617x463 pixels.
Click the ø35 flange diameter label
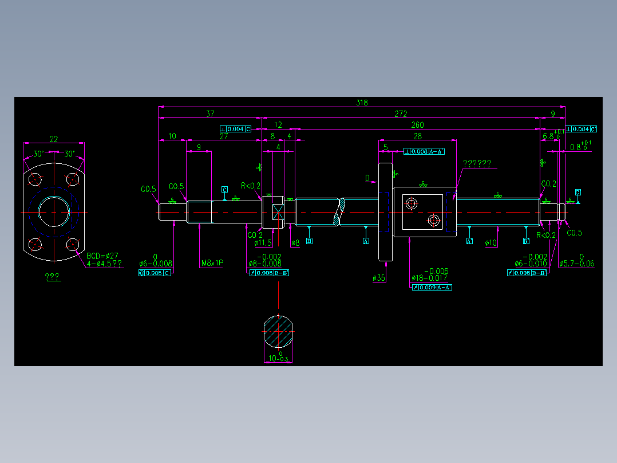tap(378, 278)
